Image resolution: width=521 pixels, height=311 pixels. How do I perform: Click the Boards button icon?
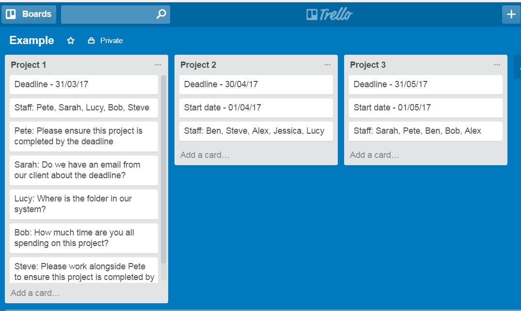(11, 14)
